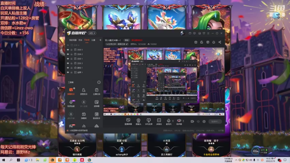The width and height of the screenshot is (290, 163).
Task: Switch to the scene tab next to 我的场景
Action: point(80,40)
